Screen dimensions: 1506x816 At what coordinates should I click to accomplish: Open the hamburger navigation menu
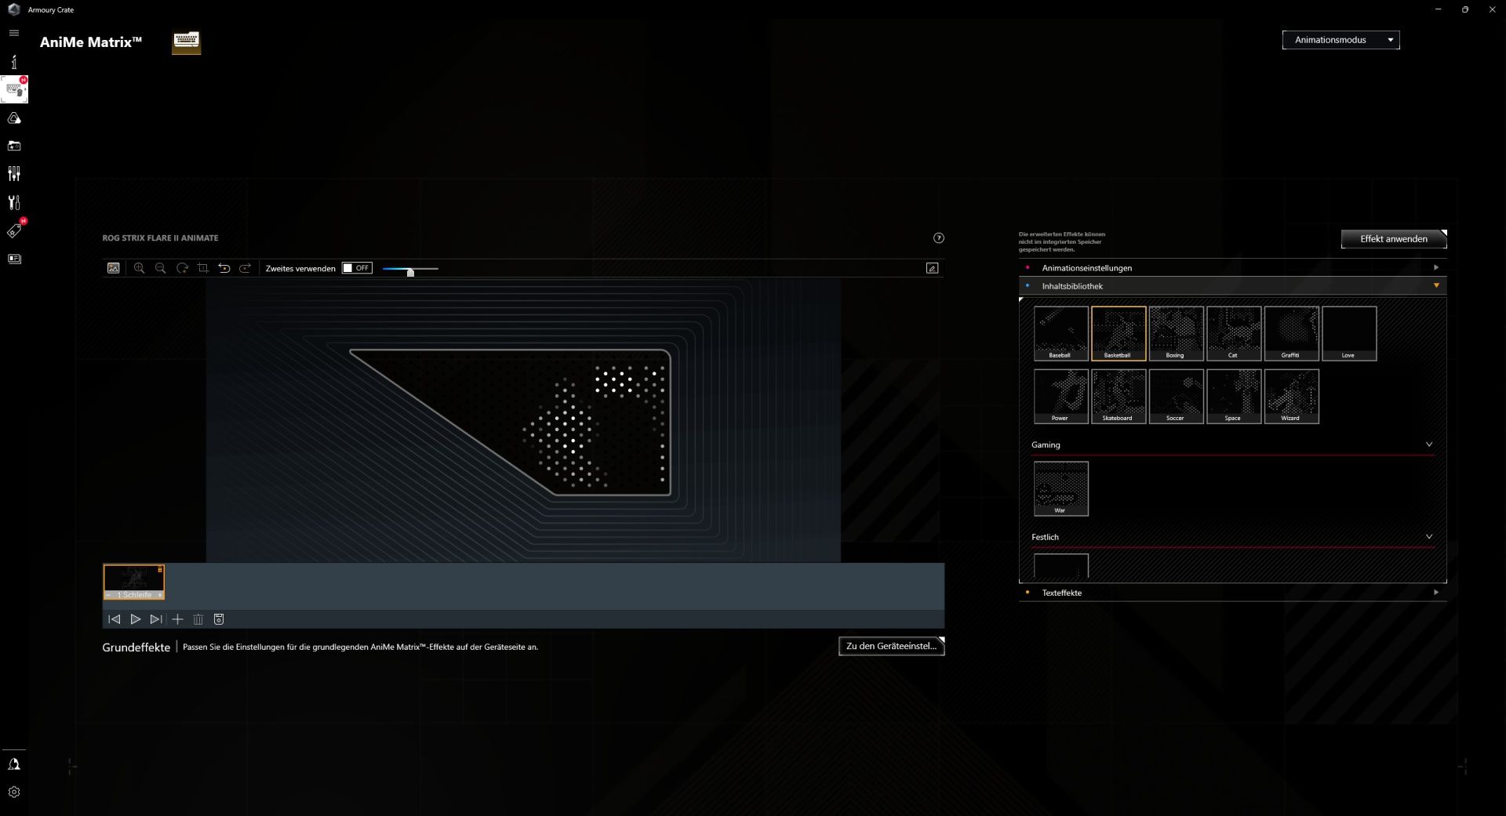tap(14, 33)
